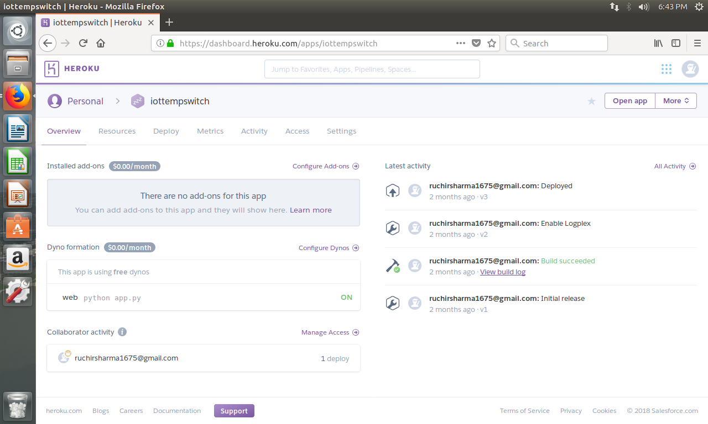Screen dimensions: 708x424
Task: Click the Enable Logplex wrench icon
Action: coord(392,228)
